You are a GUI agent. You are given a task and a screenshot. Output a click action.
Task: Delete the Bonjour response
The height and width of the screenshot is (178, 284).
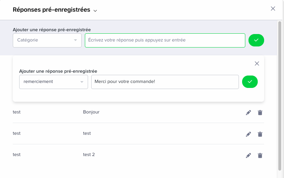click(260, 112)
